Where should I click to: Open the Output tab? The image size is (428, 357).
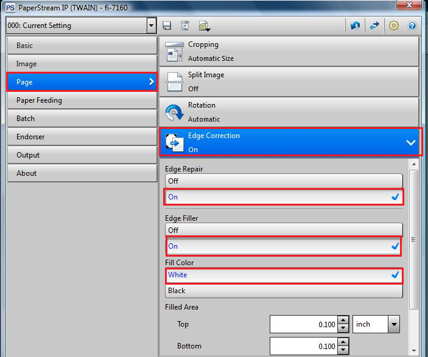pyautogui.click(x=82, y=155)
